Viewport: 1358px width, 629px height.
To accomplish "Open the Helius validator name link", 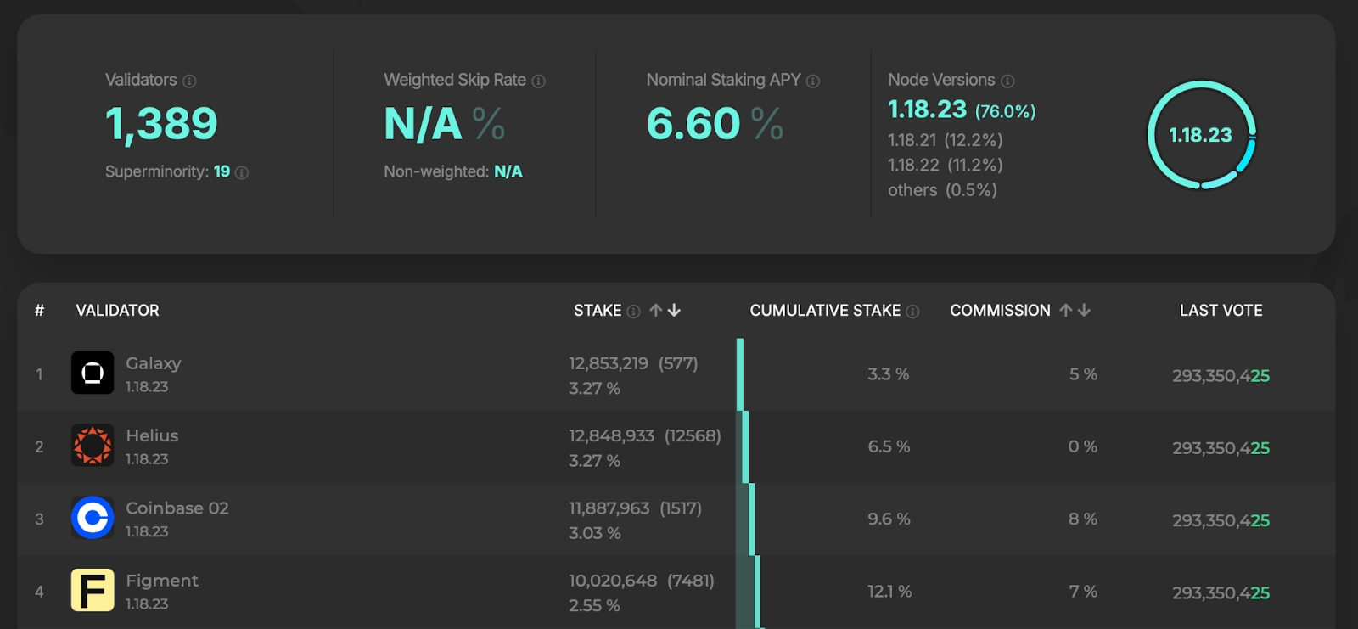I will point(152,435).
